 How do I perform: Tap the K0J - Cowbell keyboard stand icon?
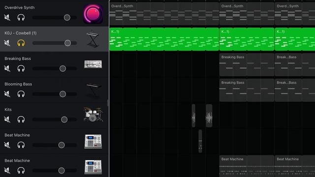pos(93,39)
